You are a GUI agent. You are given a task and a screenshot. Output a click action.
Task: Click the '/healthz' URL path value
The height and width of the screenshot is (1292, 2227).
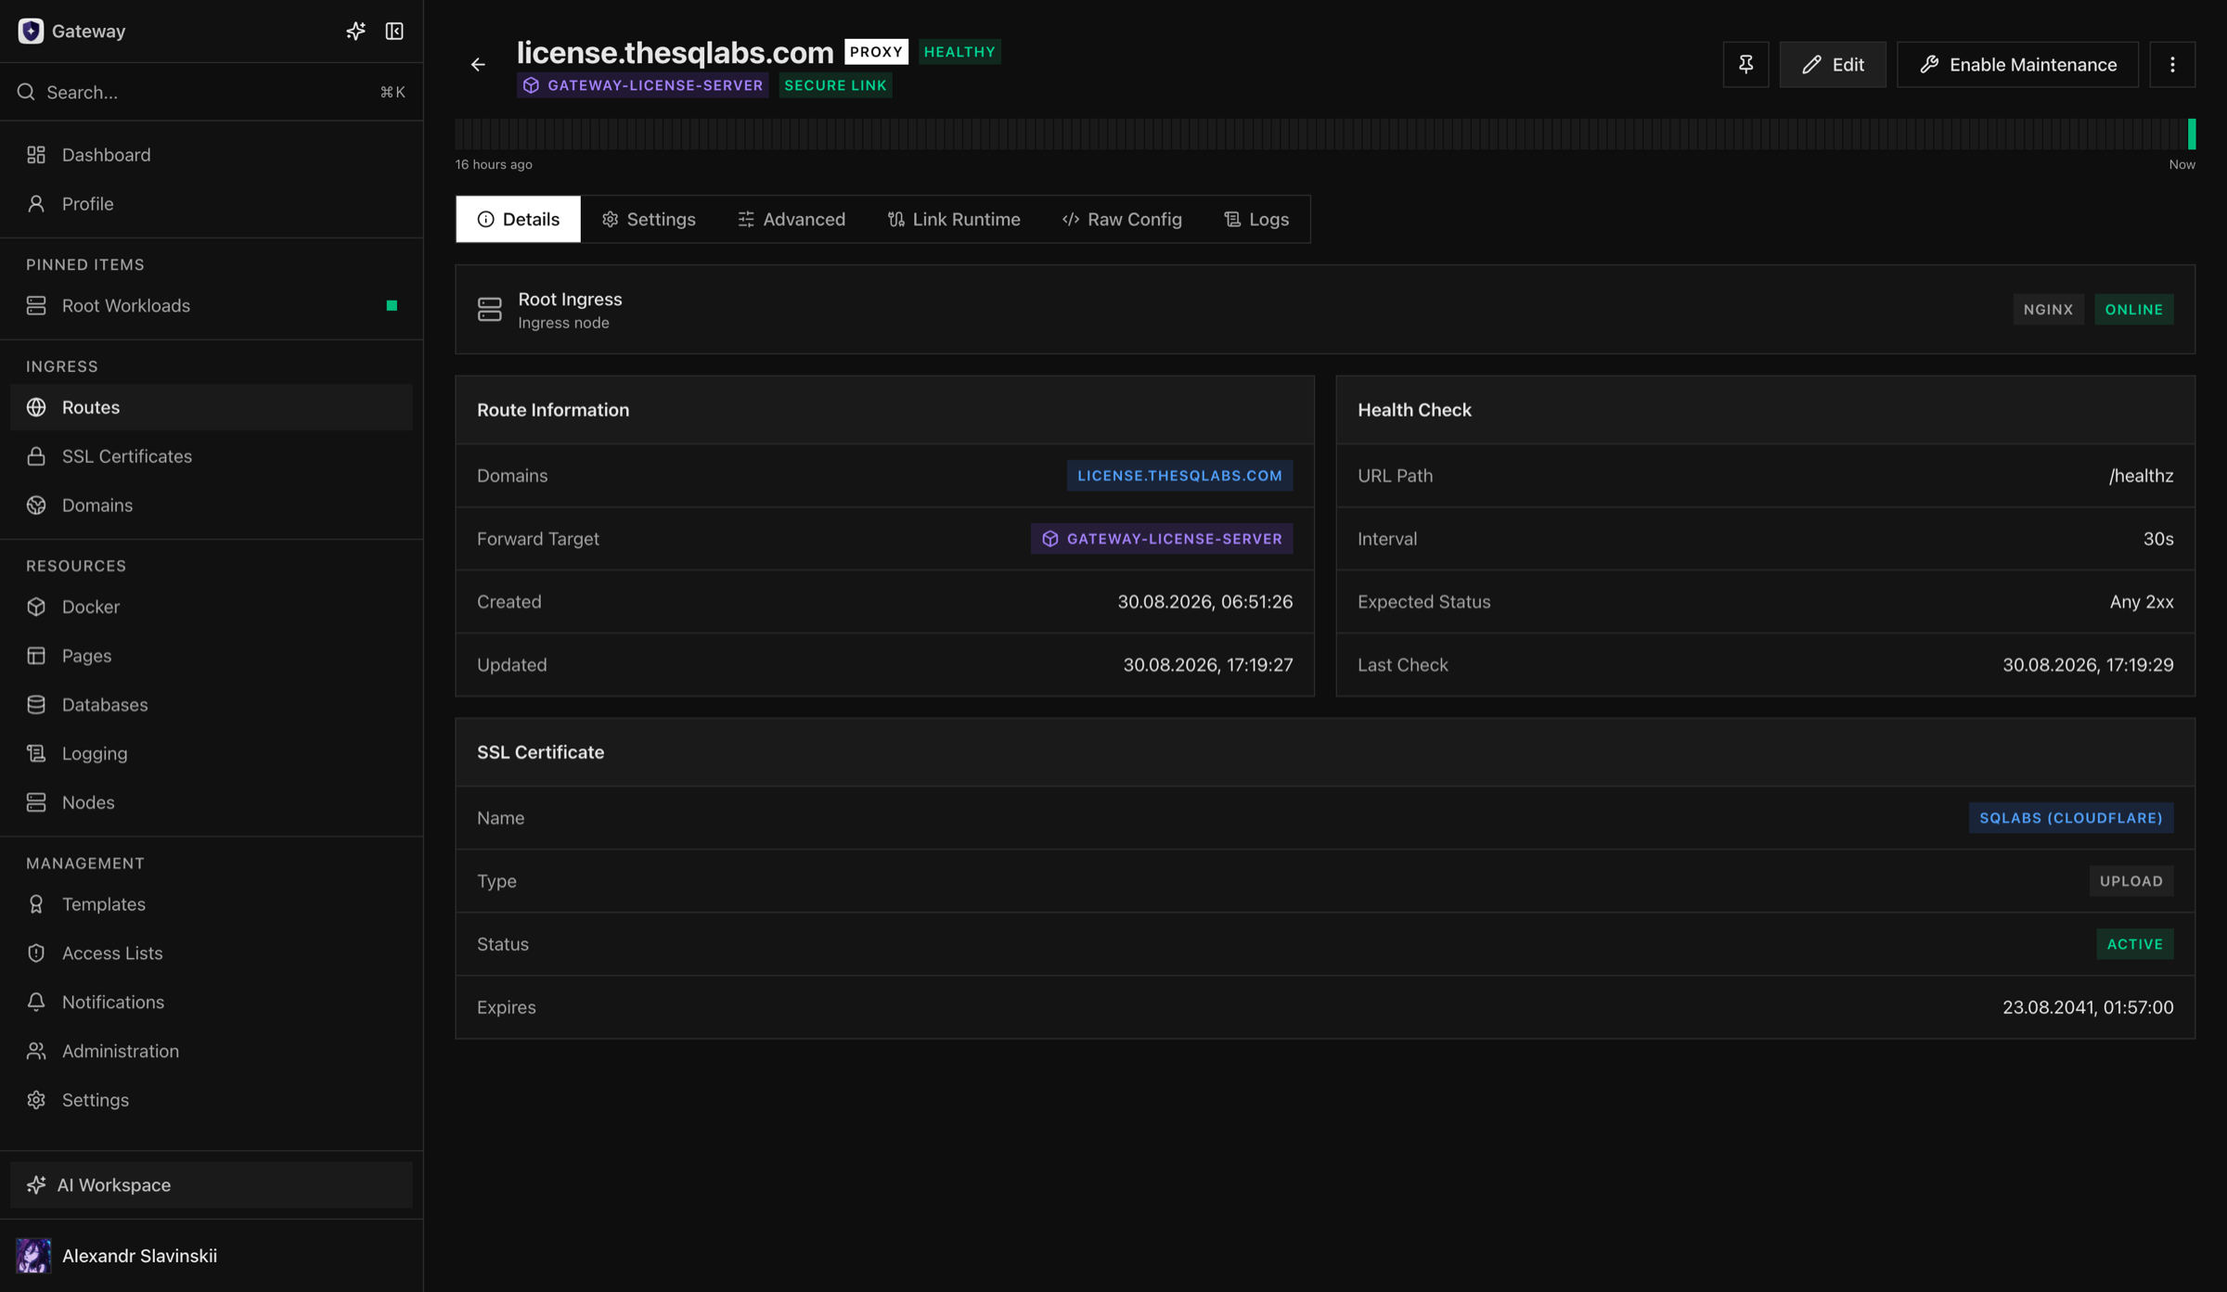[2141, 476]
